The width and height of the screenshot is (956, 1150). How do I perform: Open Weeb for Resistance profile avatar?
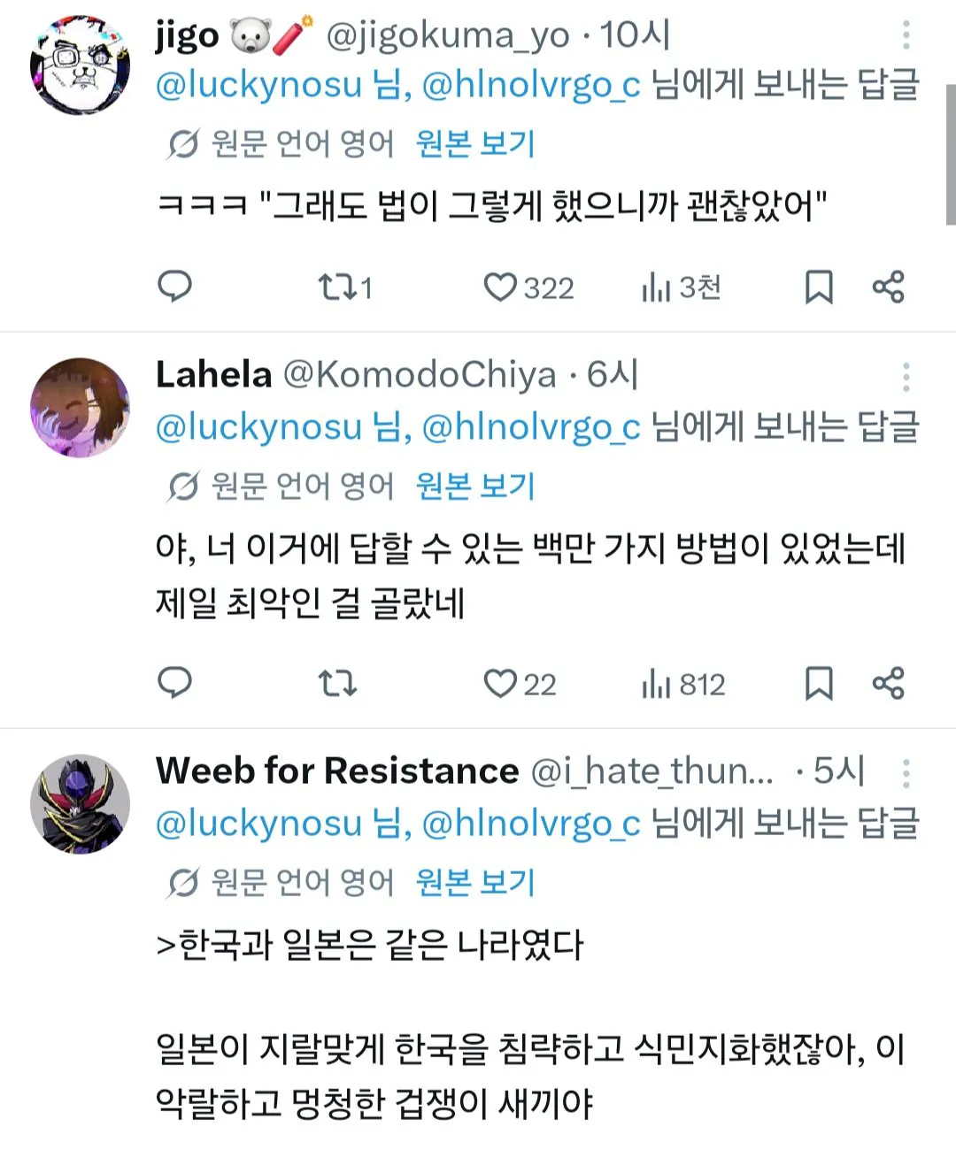(81, 804)
